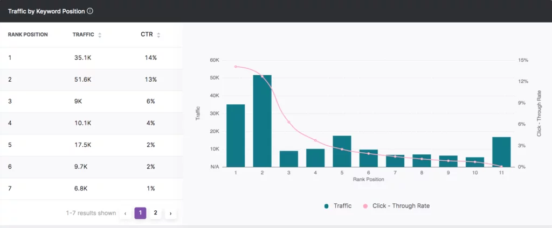552x228 pixels.
Task: Click the teal Traffic legend dot
Action: point(326,206)
